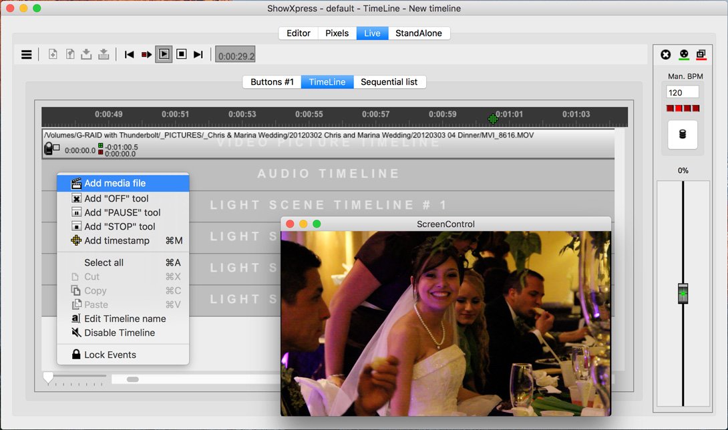
Task: Click the new document icon in toolbar
Action: (x=53, y=55)
